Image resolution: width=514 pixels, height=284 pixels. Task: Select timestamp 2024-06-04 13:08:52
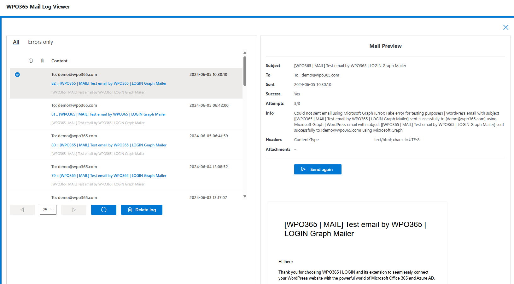click(208, 167)
